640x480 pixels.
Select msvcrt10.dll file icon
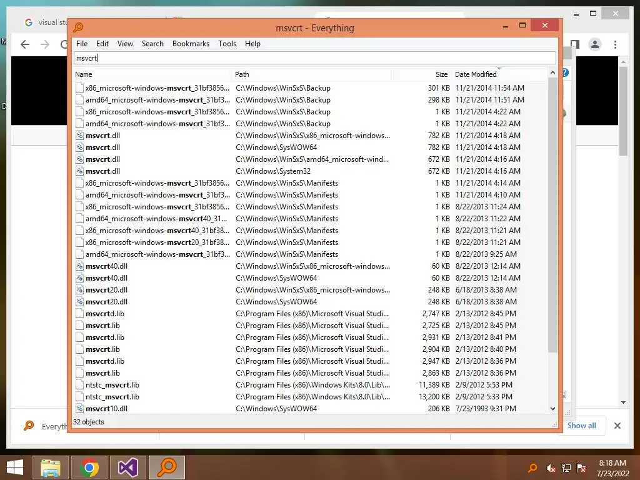click(79, 409)
